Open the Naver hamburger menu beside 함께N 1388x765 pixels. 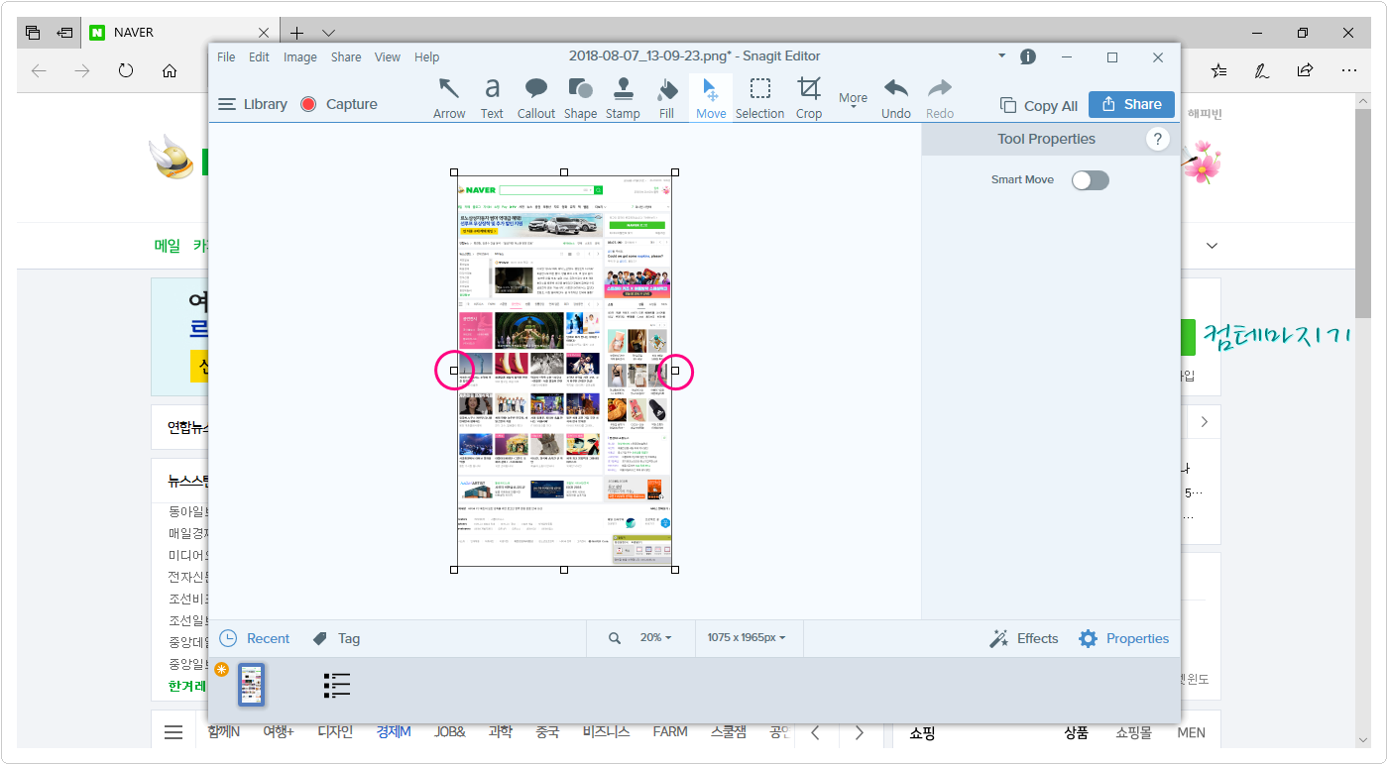173,732
